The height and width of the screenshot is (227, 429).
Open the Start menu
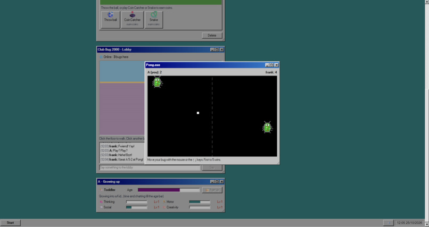click(x=11, y=223)
